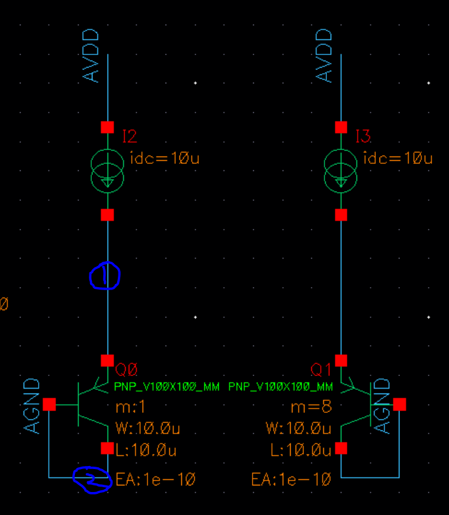Select the AGND net label left of Q0

[31, 406]
